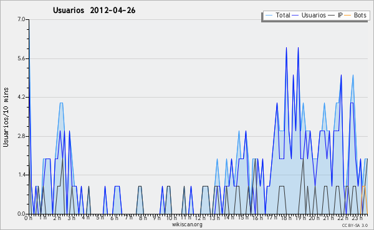This screenshot has height=230, width=374.
Task: Click the '8 h' x-axis label
Action: [143, 218]
